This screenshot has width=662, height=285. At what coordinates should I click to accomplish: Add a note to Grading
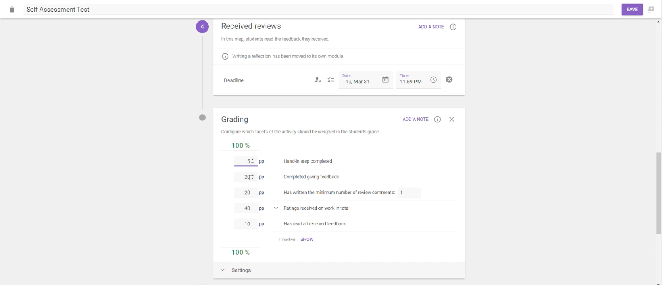pyautogui.click(x=415, y=120)
